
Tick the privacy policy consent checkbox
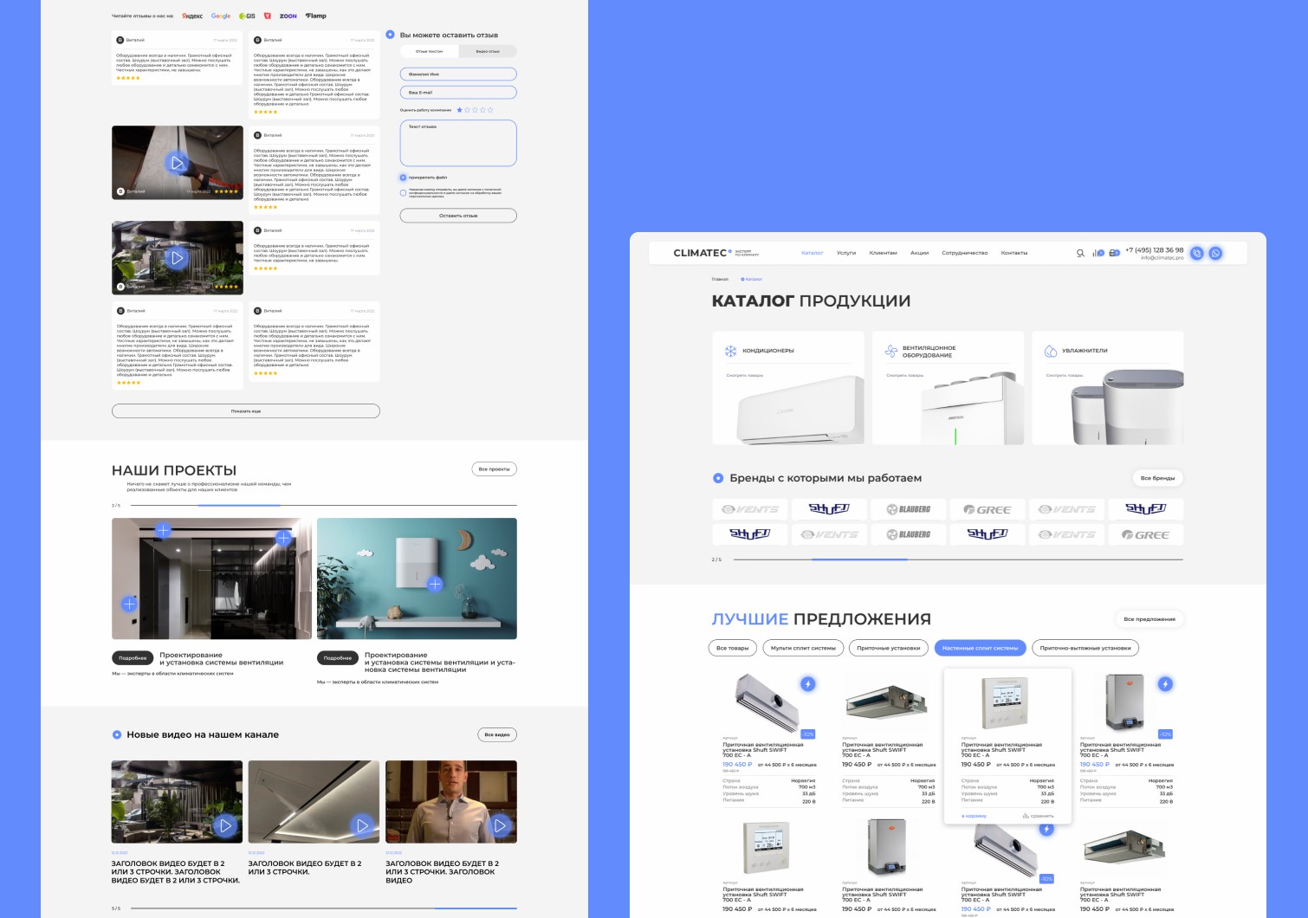(x=403, y=193)
